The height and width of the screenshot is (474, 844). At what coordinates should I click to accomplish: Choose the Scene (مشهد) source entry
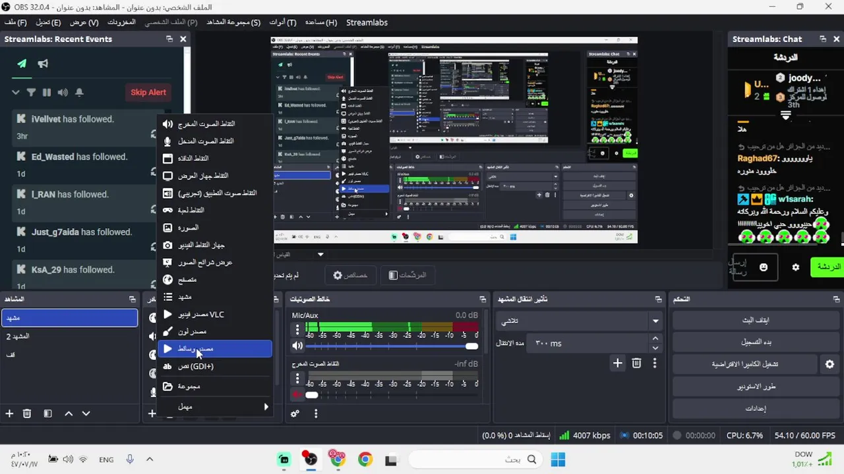pos(215,297)
